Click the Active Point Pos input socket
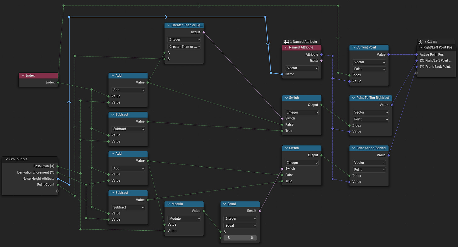The height and width of the screenshot is (247, 458). tap(416, 54)
